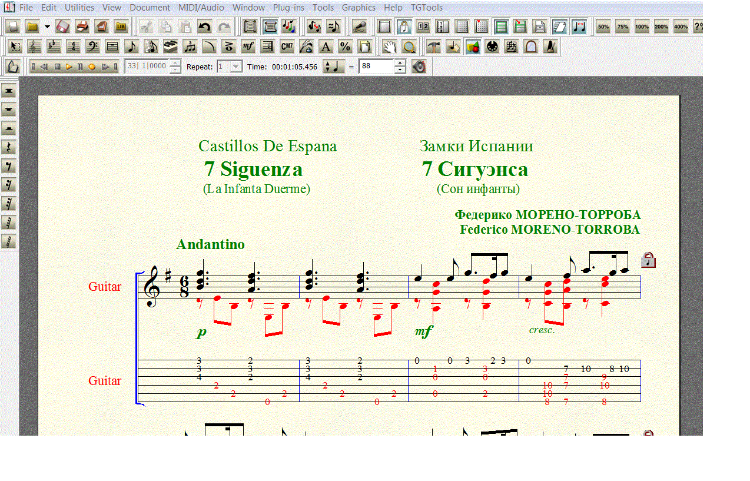
Task: Choose the Resize percent tool
Action: [346, 47]
